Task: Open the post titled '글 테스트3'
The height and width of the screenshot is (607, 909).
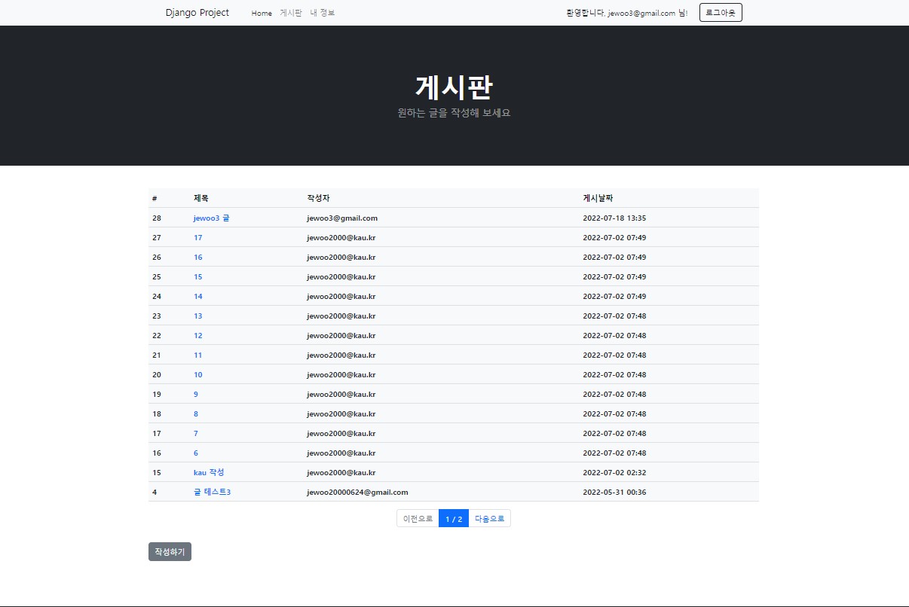Action: (213, 492)
